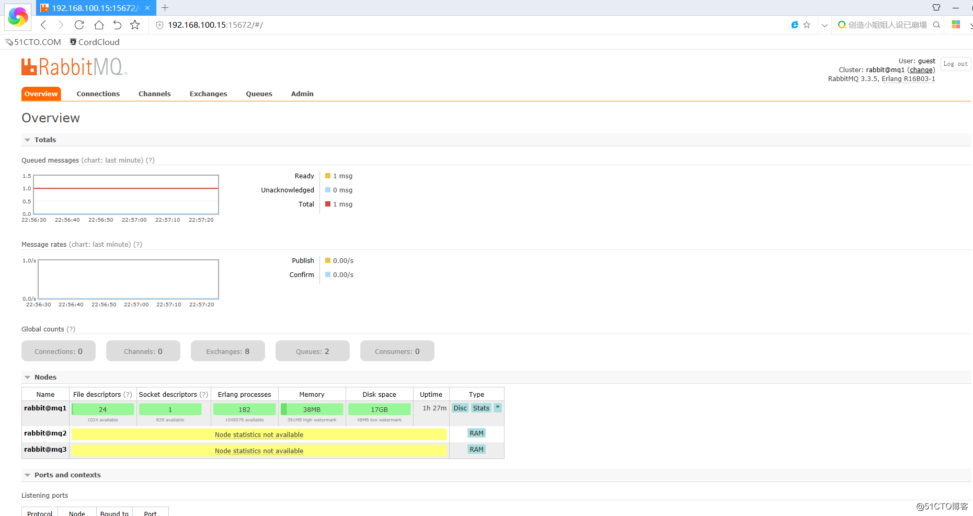Switch browser engine with the IE icon
Image resolution: width=973 pixels, height=516 pixels.
[795, 25]
